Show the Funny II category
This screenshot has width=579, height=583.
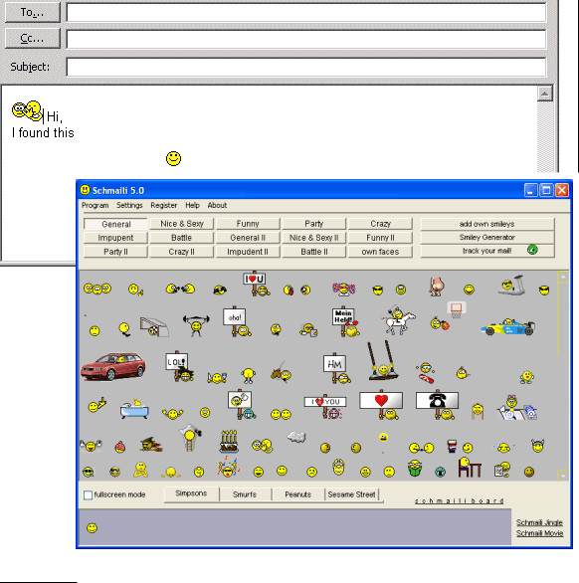pyautogui.click(x=380, y=238)
